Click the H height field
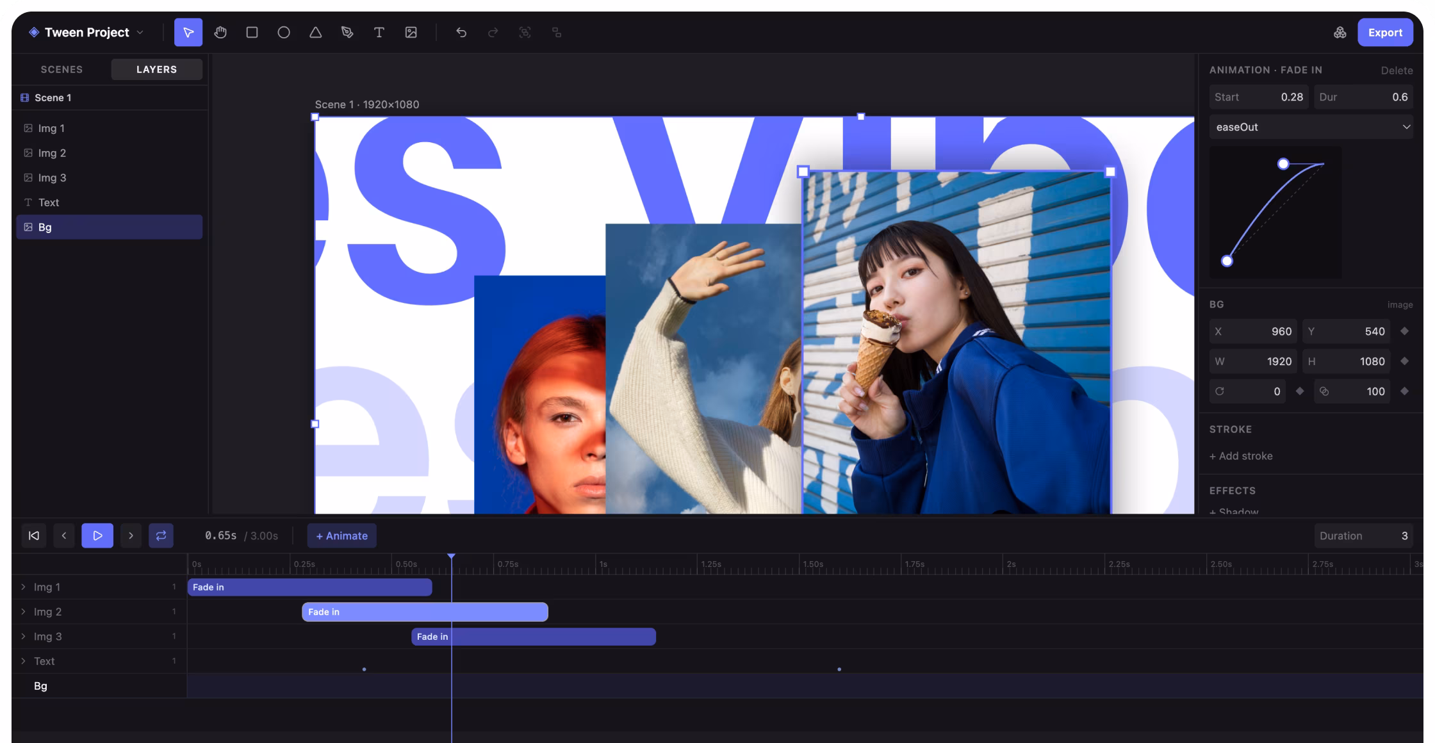Screen dimensions: 1435x743 [1347, 361]
